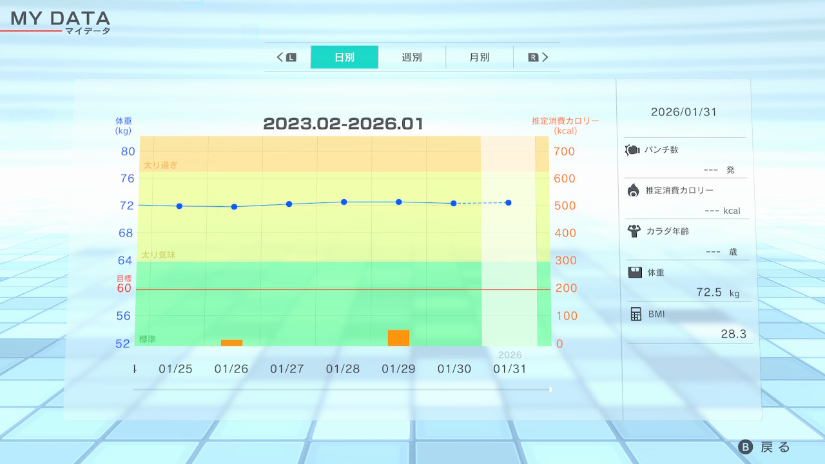Switch to the 週別 weekly tab

tap(412, 57)
